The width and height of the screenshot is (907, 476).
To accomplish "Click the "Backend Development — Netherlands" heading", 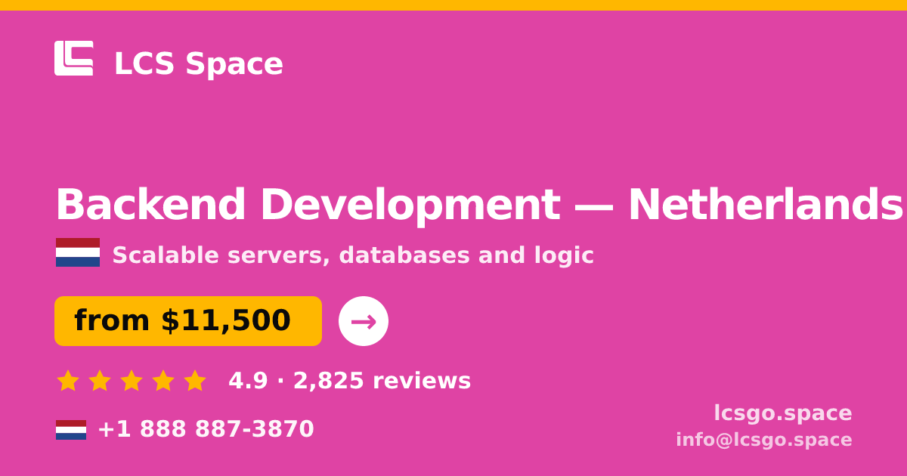I will [479, 206].
